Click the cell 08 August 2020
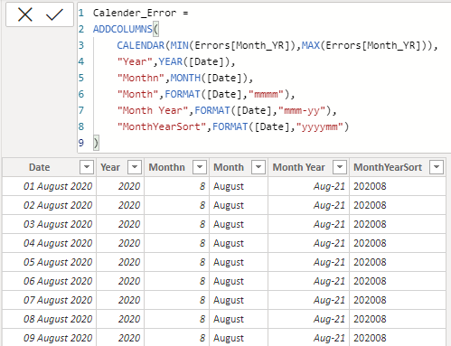451x346 pixels. (x=50, y=319)
